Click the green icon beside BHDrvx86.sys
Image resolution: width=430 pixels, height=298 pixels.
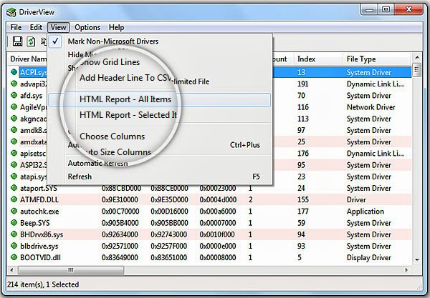14,234
